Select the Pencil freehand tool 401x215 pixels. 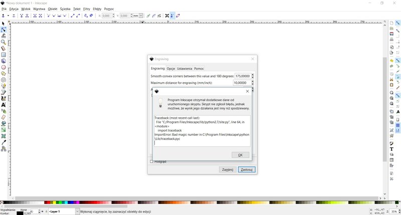click(4, 86)
